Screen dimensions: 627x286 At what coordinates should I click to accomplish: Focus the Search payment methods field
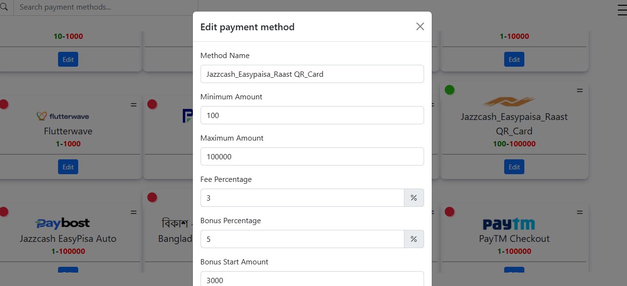click(106, 7)
